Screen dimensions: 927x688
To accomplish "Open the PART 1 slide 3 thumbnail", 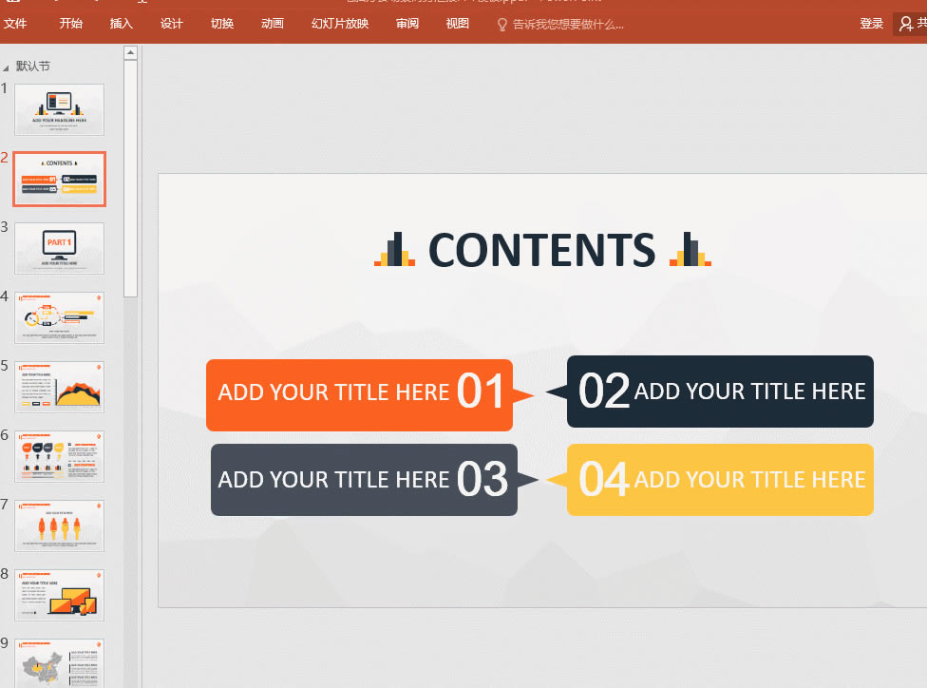I will click(59, 248).
